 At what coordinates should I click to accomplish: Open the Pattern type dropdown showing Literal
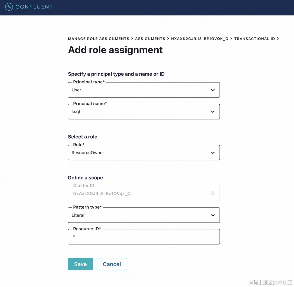tap(144, 215)
